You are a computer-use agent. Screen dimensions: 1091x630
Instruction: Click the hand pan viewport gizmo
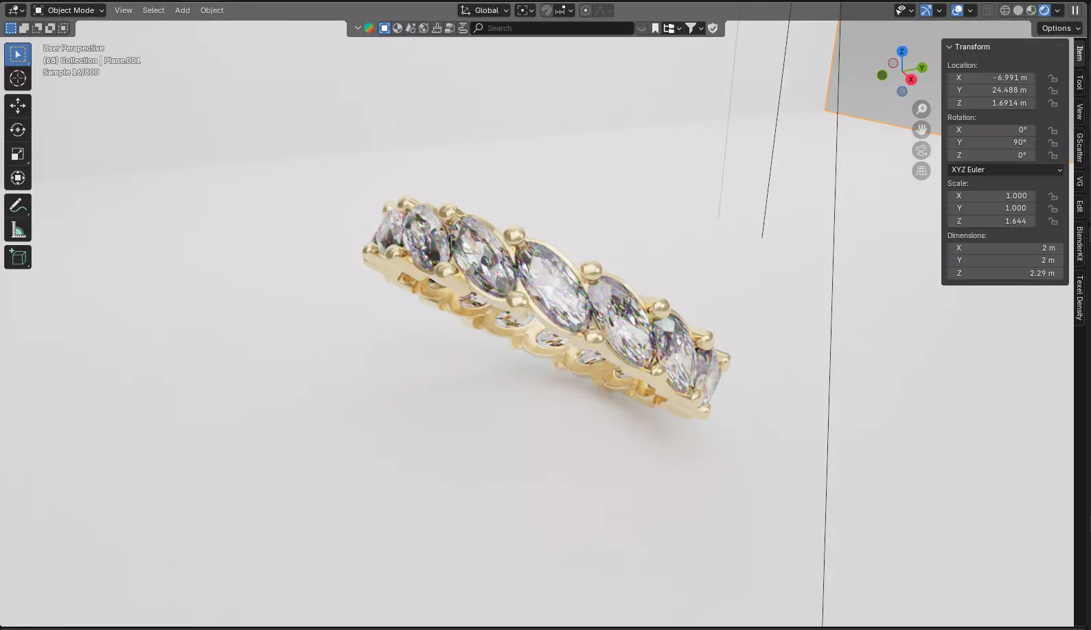[x=921, y=129]
